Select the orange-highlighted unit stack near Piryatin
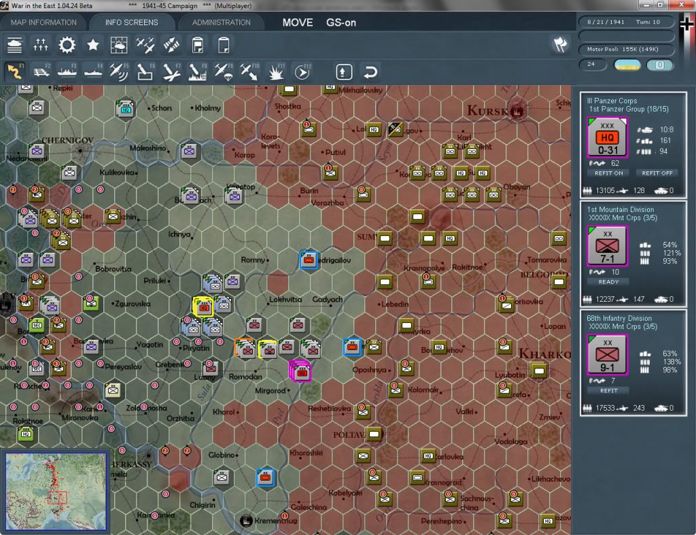Image resolution: width=696 pixels, height=535 pixels. [x=245, y=348]
